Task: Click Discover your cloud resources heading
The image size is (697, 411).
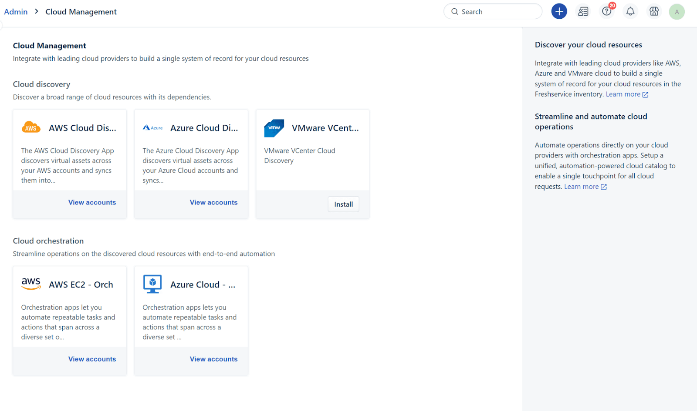Action: tap(589, 45)
